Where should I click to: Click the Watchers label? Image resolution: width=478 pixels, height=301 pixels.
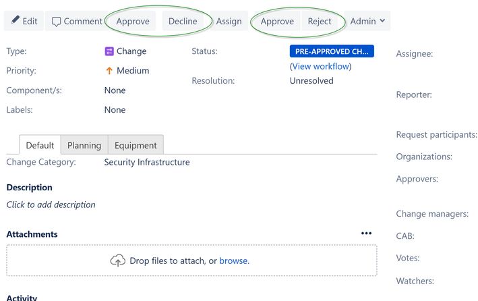415,281
